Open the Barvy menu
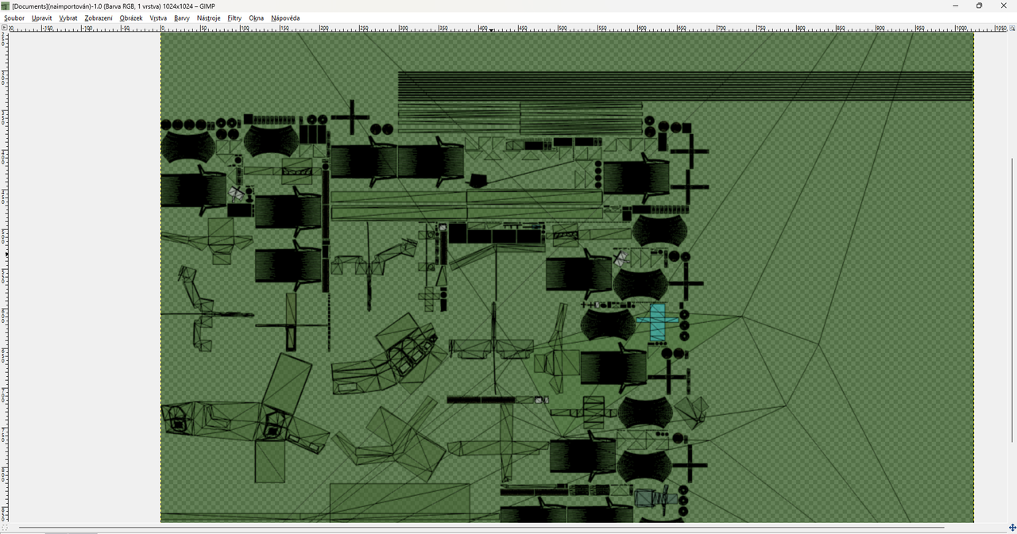Viewport: 1017px width, 534px height. pos(182,17)
